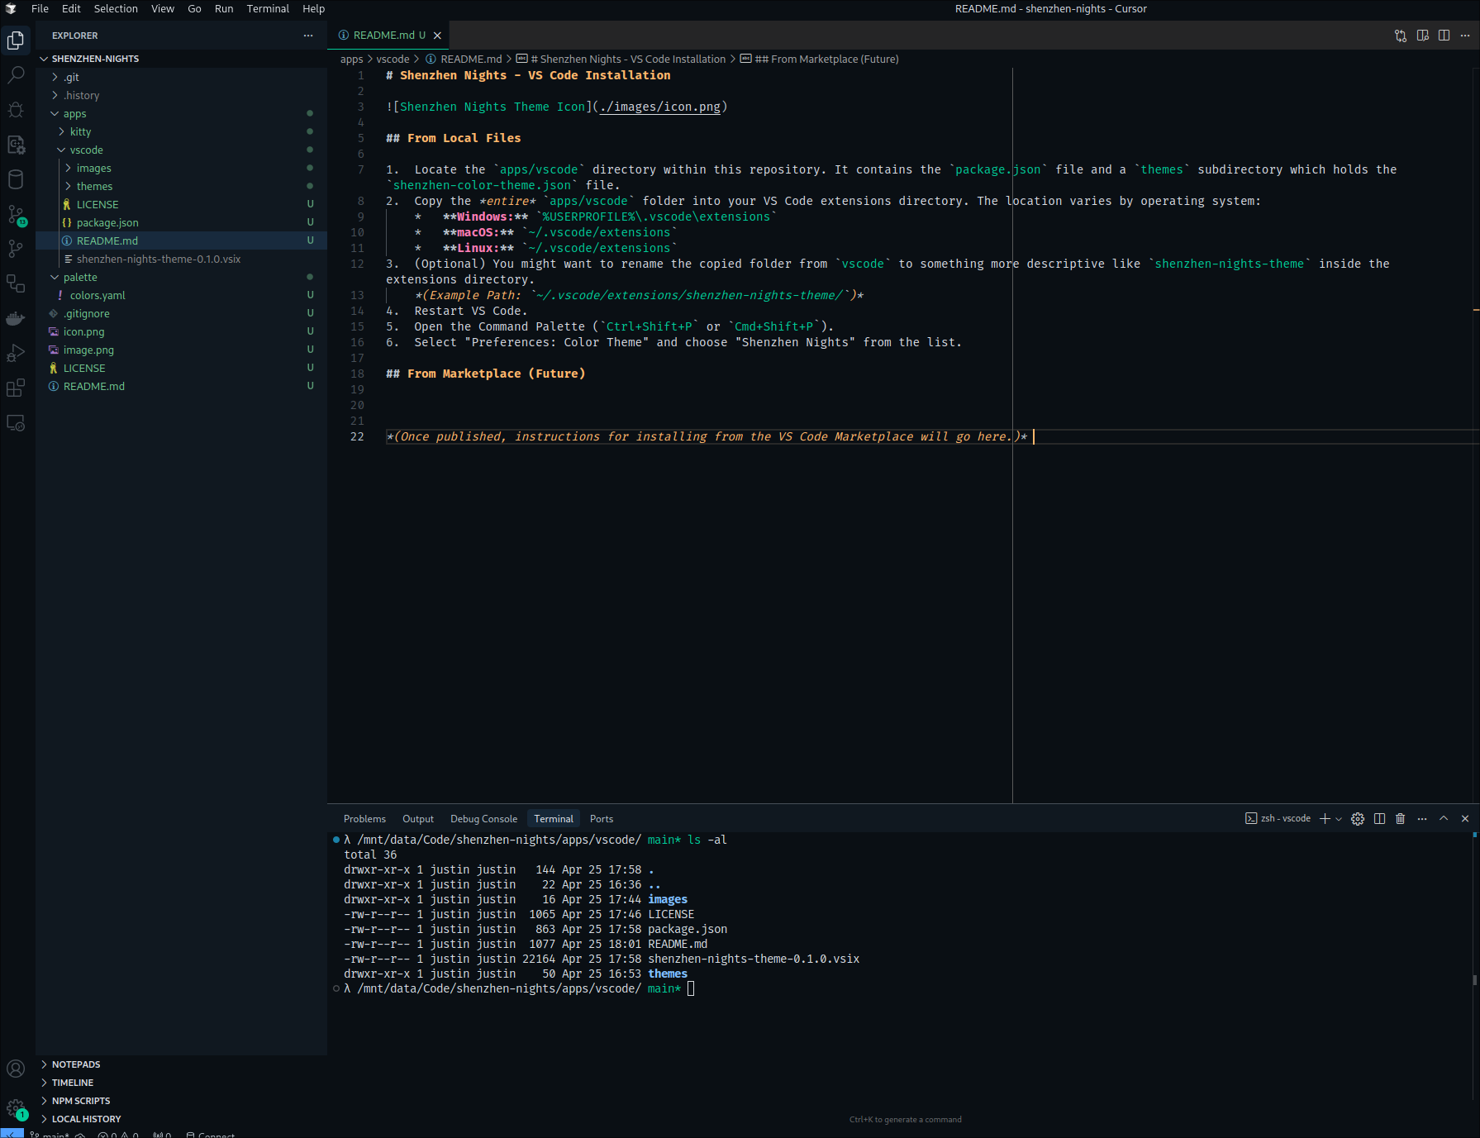Screen dimensions: 1480x1138
Task: Create a new terminal with the plus icon
Action: tap(1325, 819)
